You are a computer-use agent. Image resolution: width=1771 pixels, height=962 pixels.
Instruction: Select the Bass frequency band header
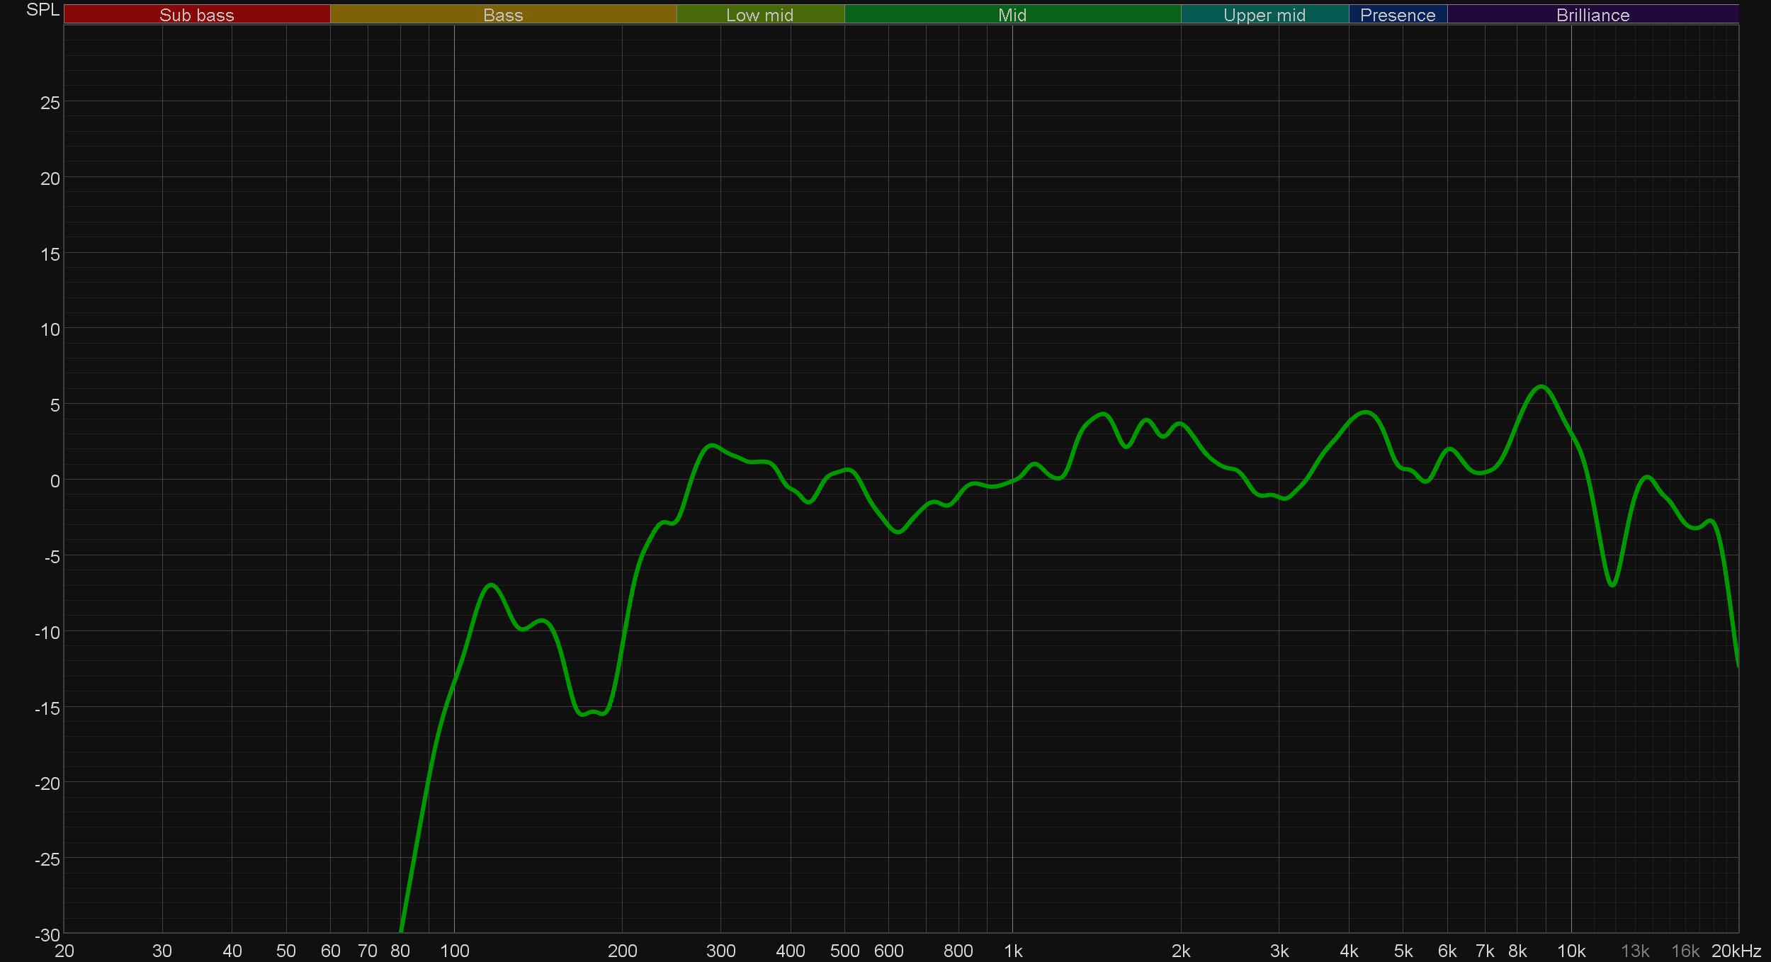coord(503,15)
